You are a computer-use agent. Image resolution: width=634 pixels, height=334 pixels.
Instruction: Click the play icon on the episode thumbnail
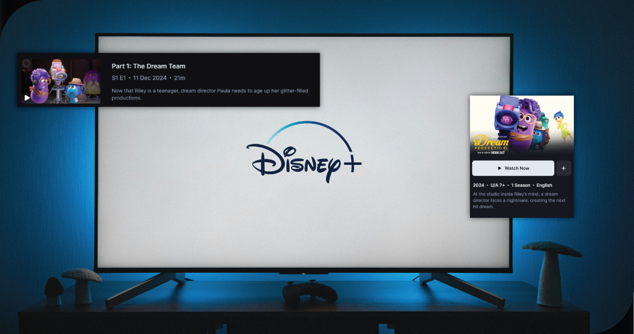point(27,97)
